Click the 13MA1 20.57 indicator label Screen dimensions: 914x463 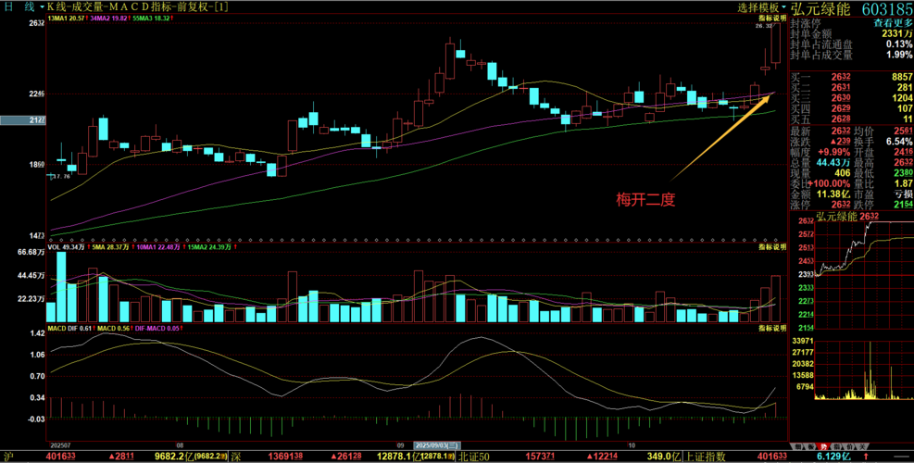67,19
